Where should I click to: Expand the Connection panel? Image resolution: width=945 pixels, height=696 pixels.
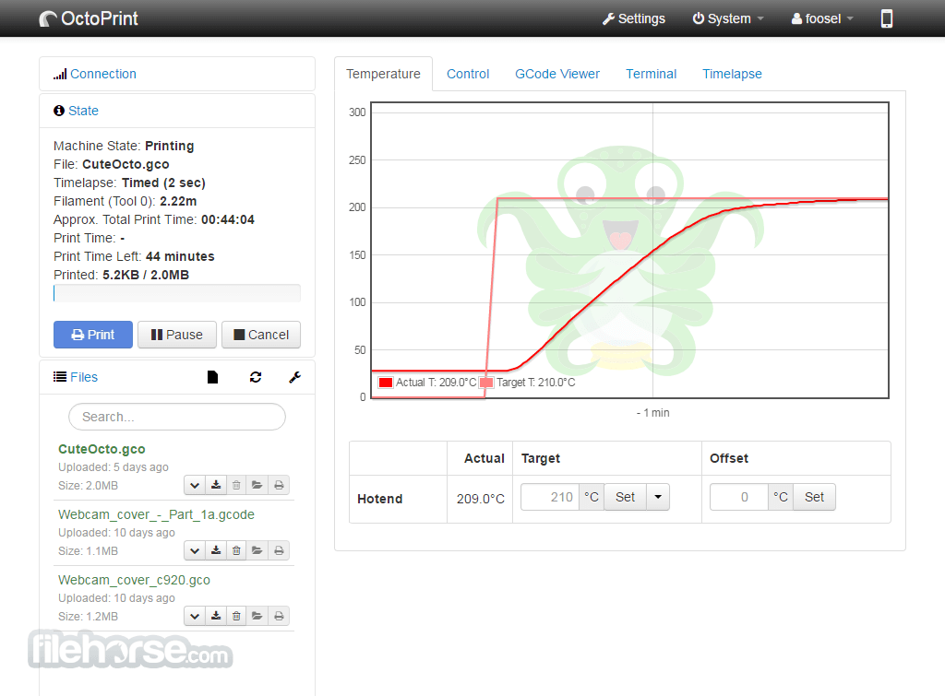(103, 74)
